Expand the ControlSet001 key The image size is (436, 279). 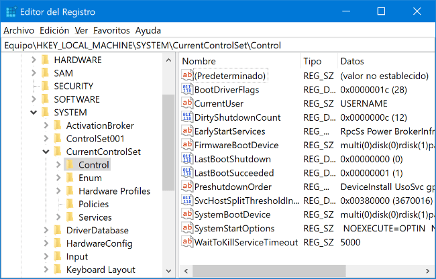(x=46, y=138)
